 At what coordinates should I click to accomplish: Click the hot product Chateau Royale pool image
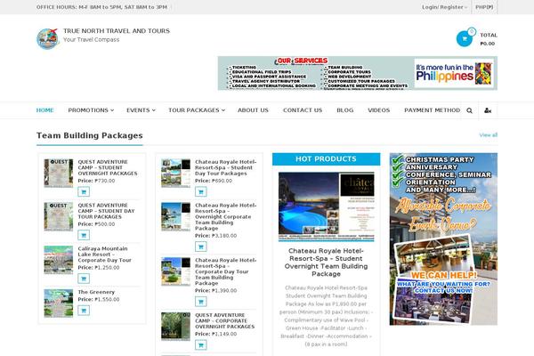pyautogui.click(x=327, y=206)
